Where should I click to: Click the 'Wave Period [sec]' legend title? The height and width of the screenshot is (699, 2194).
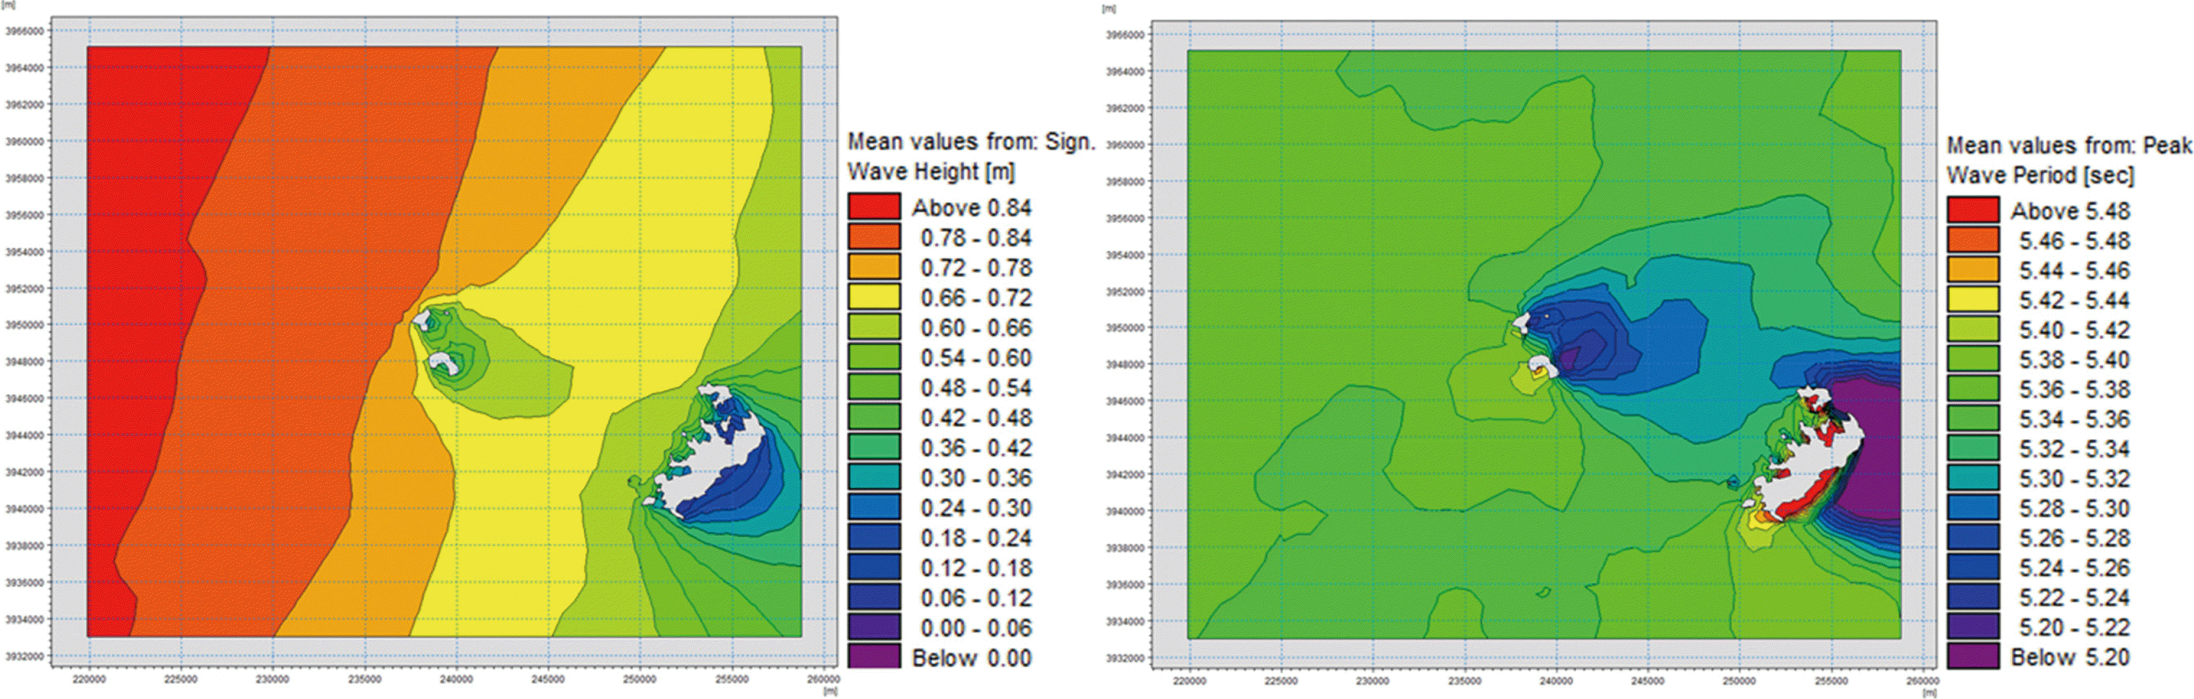[2040, 175]
